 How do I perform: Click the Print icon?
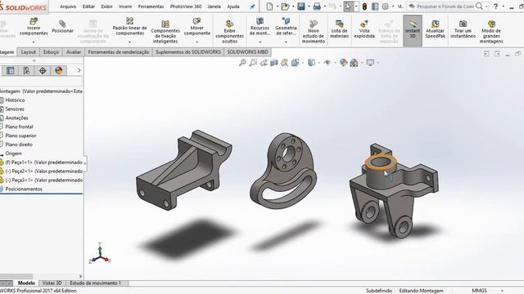[317, 7]
